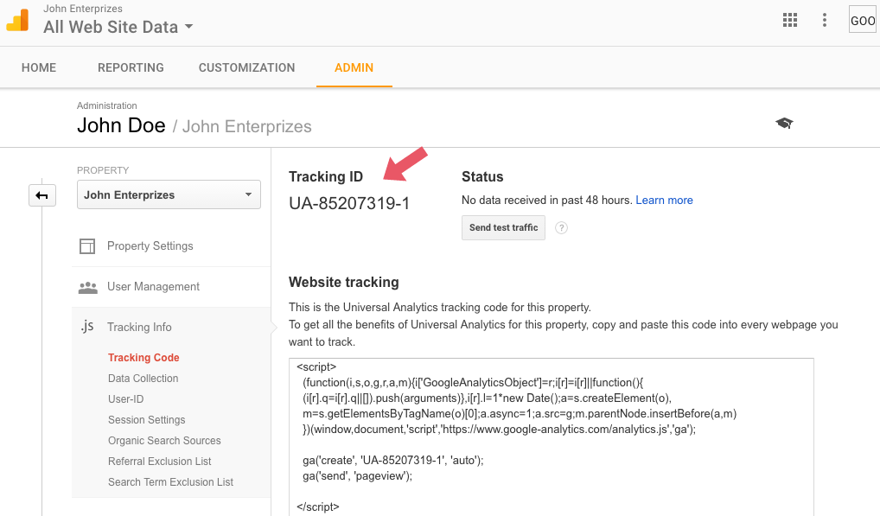Image resolution: width=880 pixels, height=516 pixels.
Task: Select Tracking Code submenu item
Action: pos(143,357)
